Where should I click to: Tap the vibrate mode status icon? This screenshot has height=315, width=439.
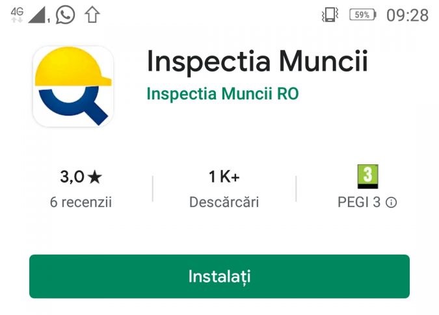coord(330,14)
